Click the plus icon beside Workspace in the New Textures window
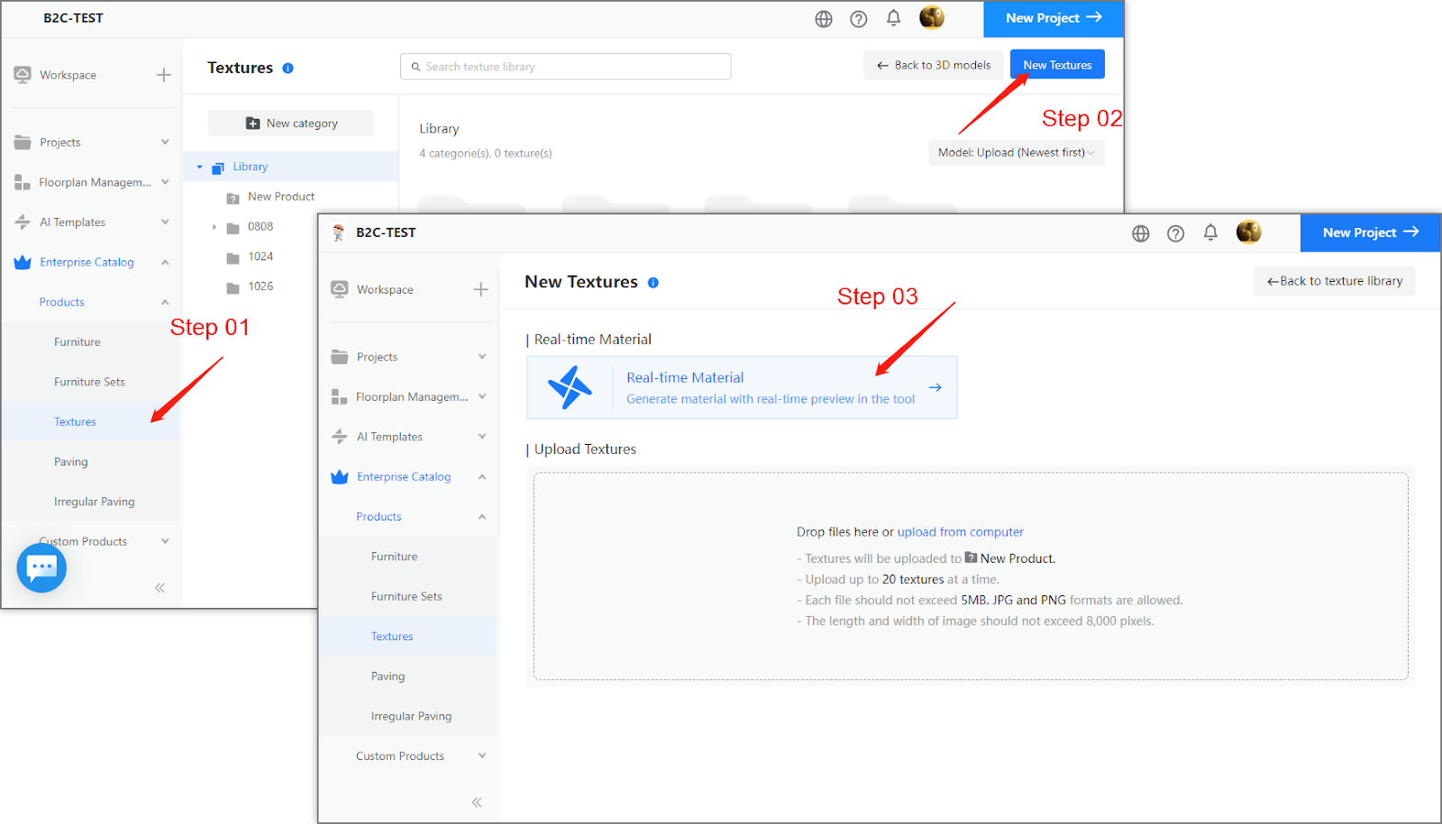The image size is (1442, 824). click(x=481, y=289)
